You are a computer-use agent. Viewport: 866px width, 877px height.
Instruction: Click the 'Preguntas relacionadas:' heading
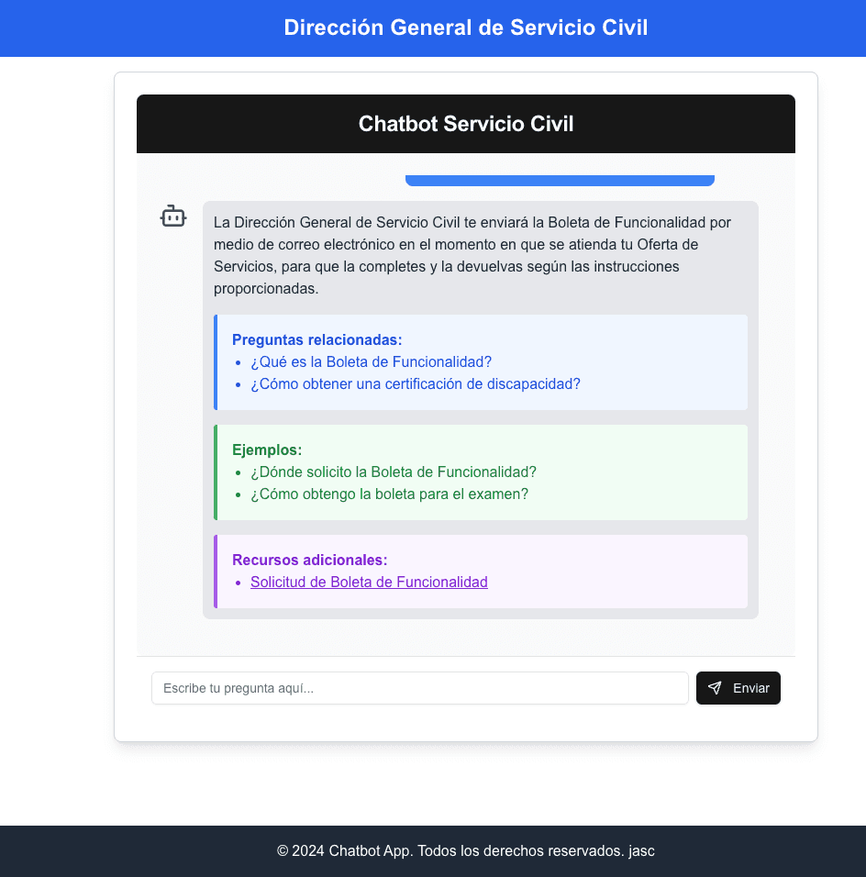click(316, 339)
